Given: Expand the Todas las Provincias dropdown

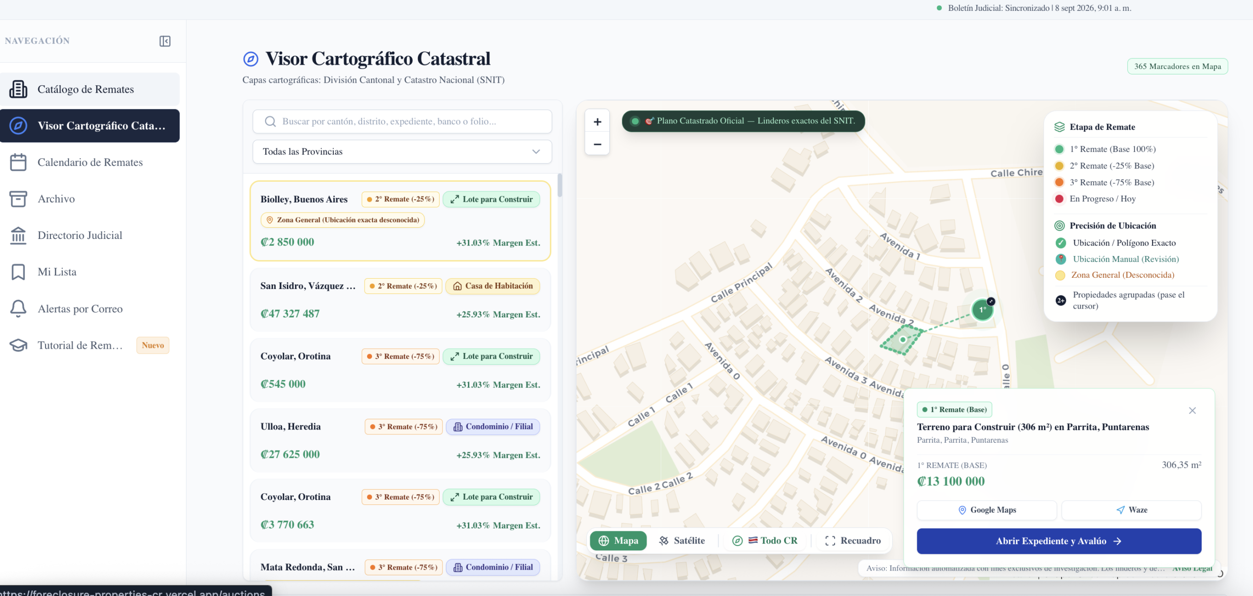Looking at the screenshot, I should click(x=402, y=152).
